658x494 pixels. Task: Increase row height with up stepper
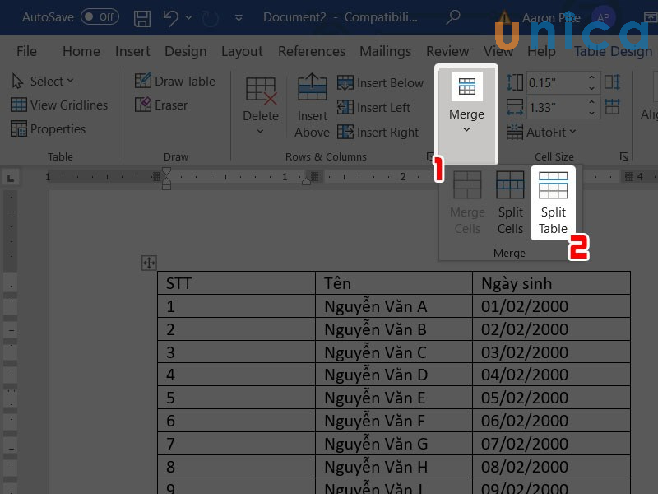coord(591,77)
